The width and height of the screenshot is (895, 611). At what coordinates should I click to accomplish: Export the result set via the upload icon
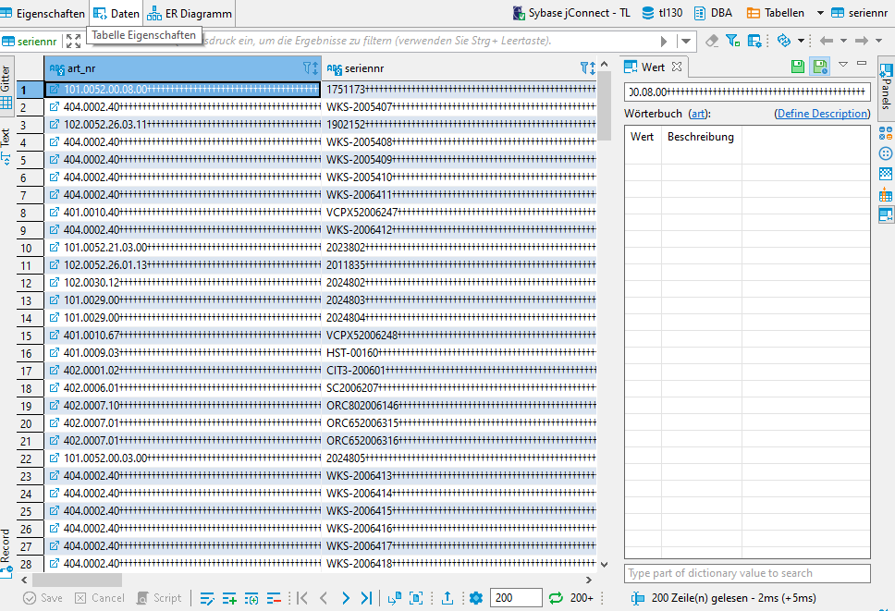pos(447,598)
